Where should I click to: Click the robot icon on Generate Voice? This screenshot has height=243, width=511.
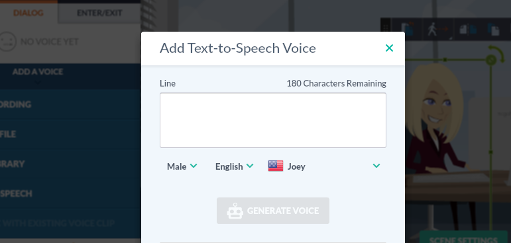tap(235, 211)
